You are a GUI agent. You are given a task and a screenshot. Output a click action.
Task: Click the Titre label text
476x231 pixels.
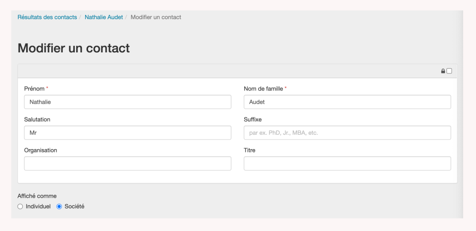tap(249, 150)
